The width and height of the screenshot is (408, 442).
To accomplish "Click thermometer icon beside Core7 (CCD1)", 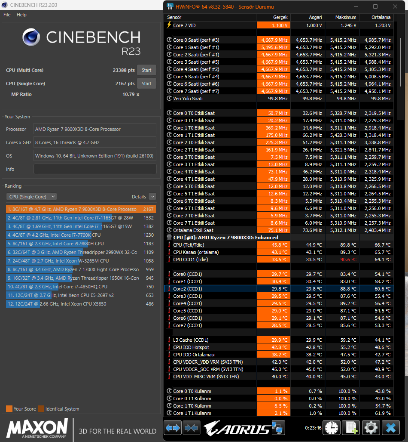I will [169, 325].
